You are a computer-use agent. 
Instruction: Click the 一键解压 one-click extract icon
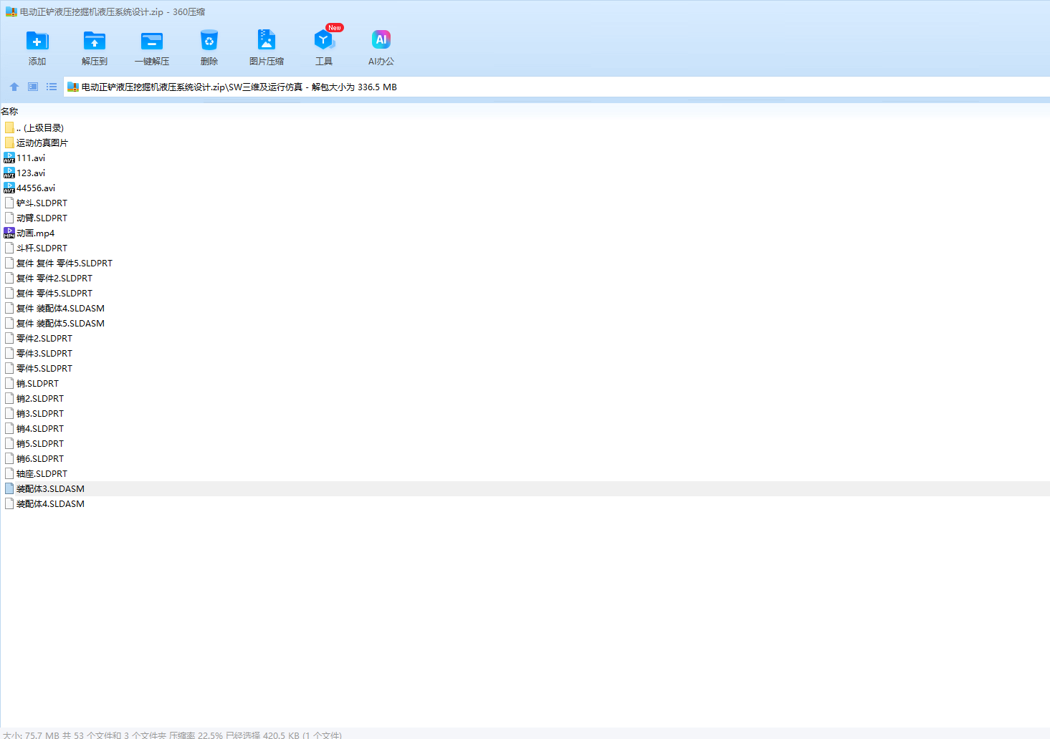[x=152, y=41]
